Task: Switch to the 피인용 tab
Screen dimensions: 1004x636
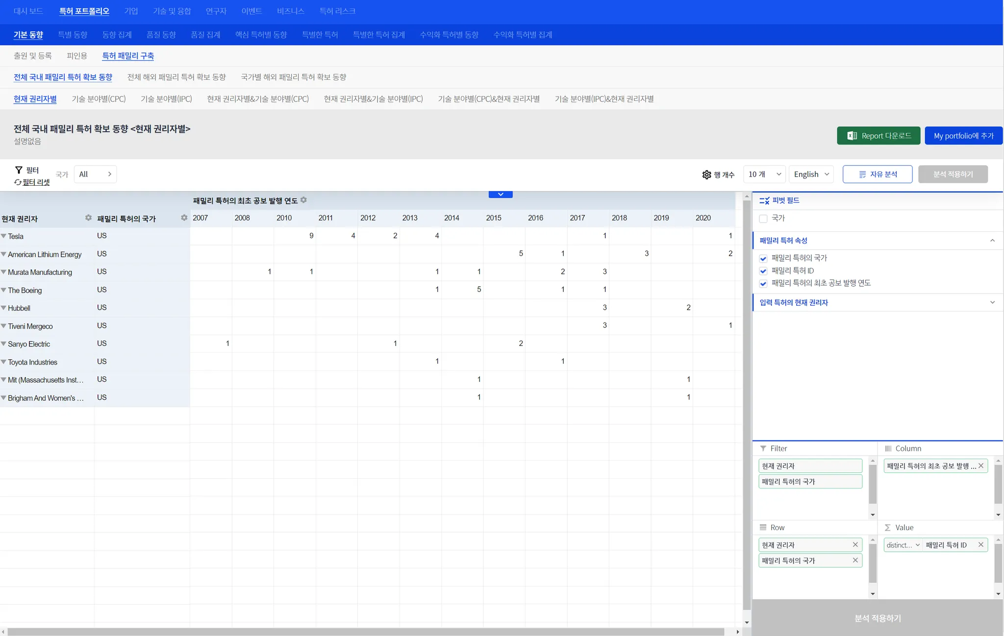Action: [77, 56]
